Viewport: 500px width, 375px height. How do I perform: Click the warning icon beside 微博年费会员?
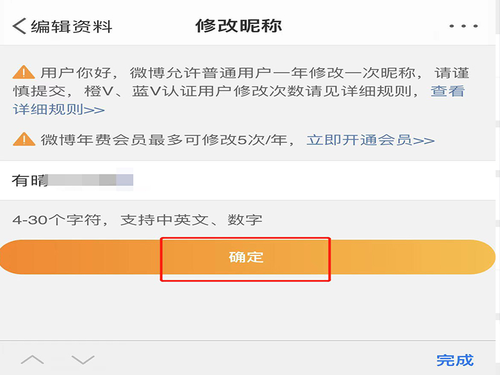[24, 139]
